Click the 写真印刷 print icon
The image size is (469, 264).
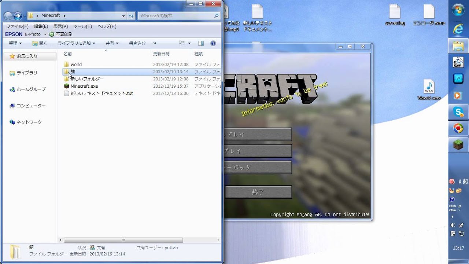pos(52,34)
